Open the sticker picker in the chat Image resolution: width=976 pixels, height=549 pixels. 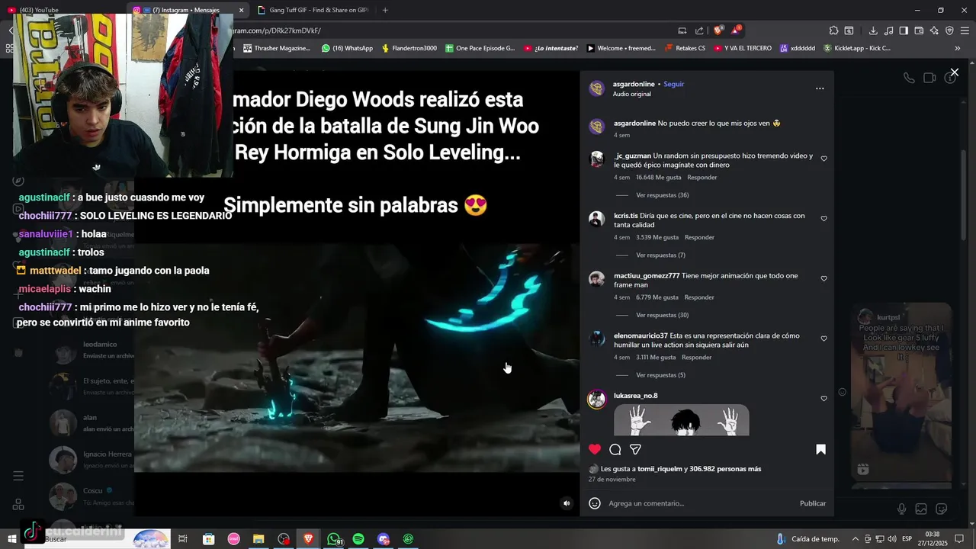pyautogui.click(x=941, y=509)
